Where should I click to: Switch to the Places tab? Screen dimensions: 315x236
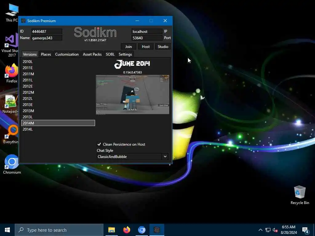click(x=46, y=54)
